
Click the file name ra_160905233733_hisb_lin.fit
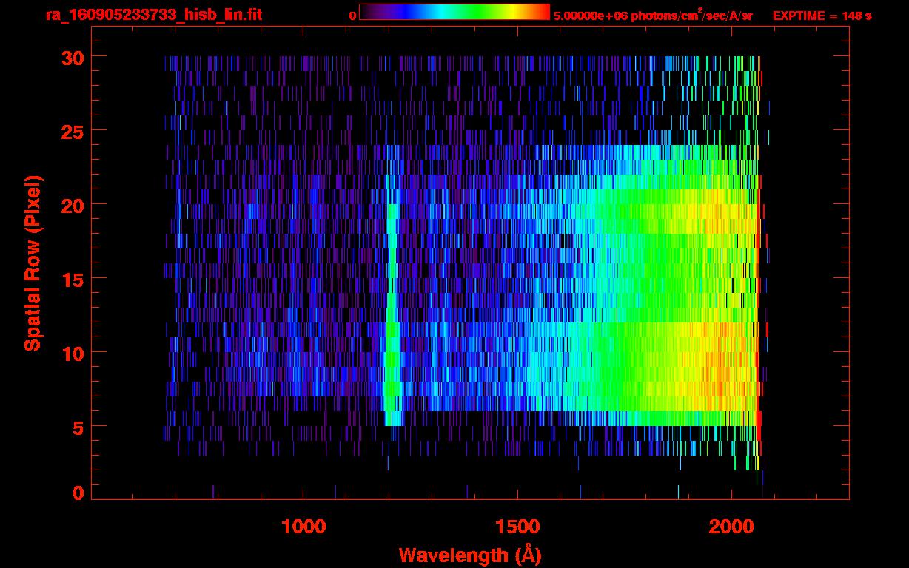click(x=153, y=15)
